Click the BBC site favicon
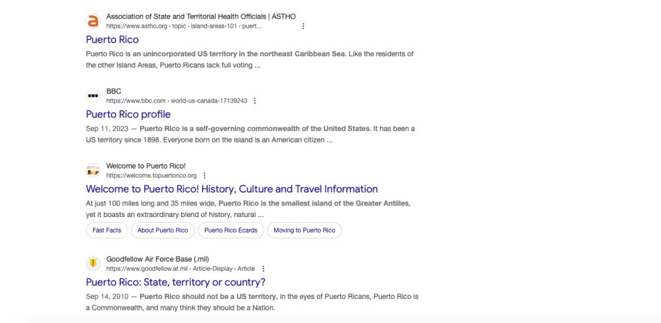Viewport: 661px width, 323px height. [x=93, y=96]
